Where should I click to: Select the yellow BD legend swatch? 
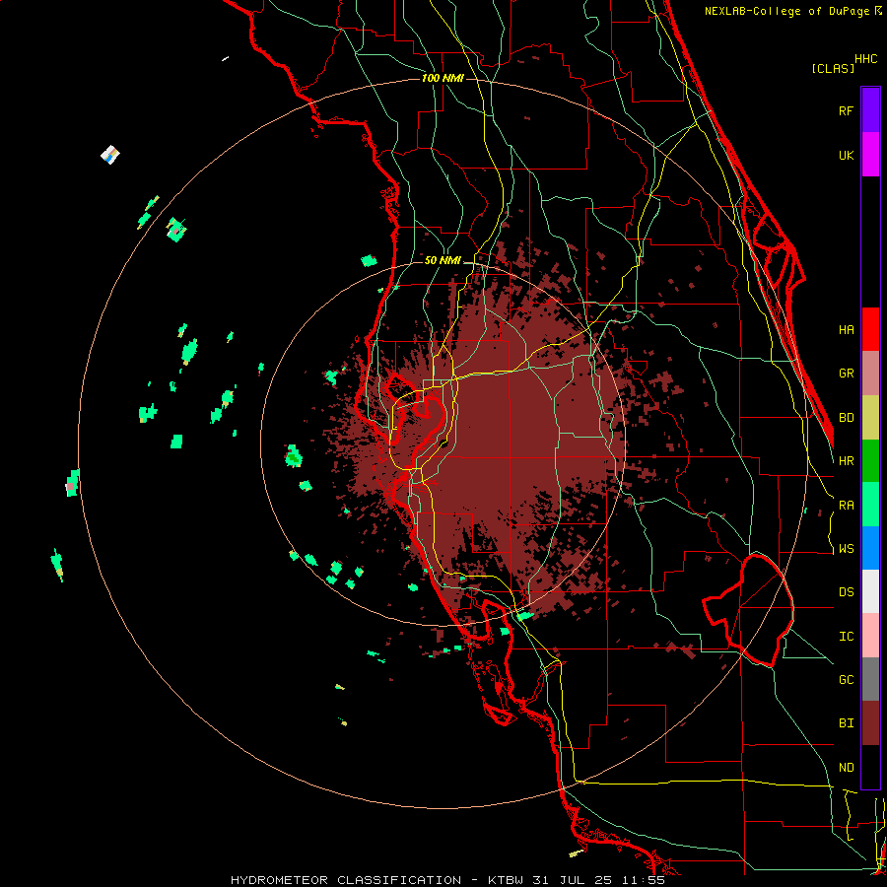870,417
